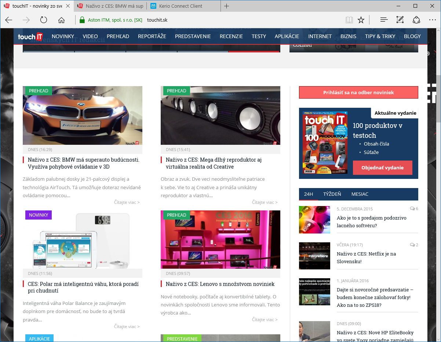Click the BMW concept car thumbnail
The width and height of the screenshot is (441, 342).
[83, 115]
